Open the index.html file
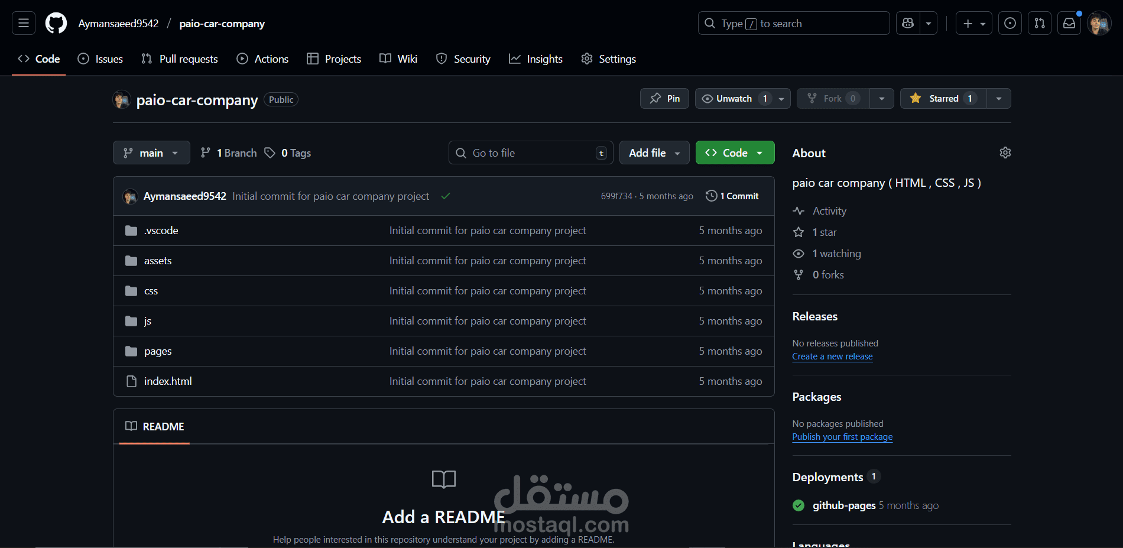 tap(168, 381)
